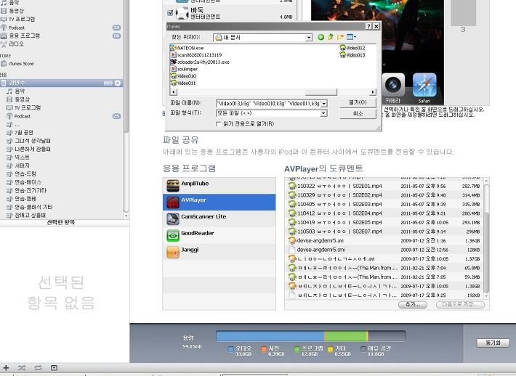The width and height of the screenshot is (516, 376).
Task: Open the 연습-드럼 playlist
Action: (21, 174)
